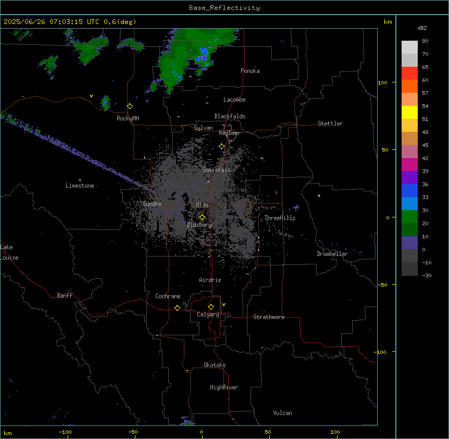Click the Calgary city label
Screen dimensions: 449x439
(208, 314)
